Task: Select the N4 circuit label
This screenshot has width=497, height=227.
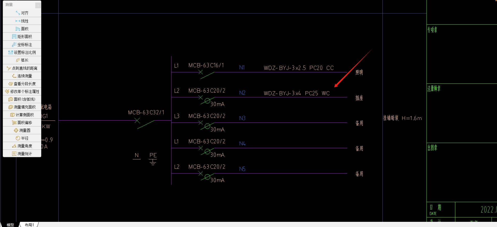Action: click(242, 144)
